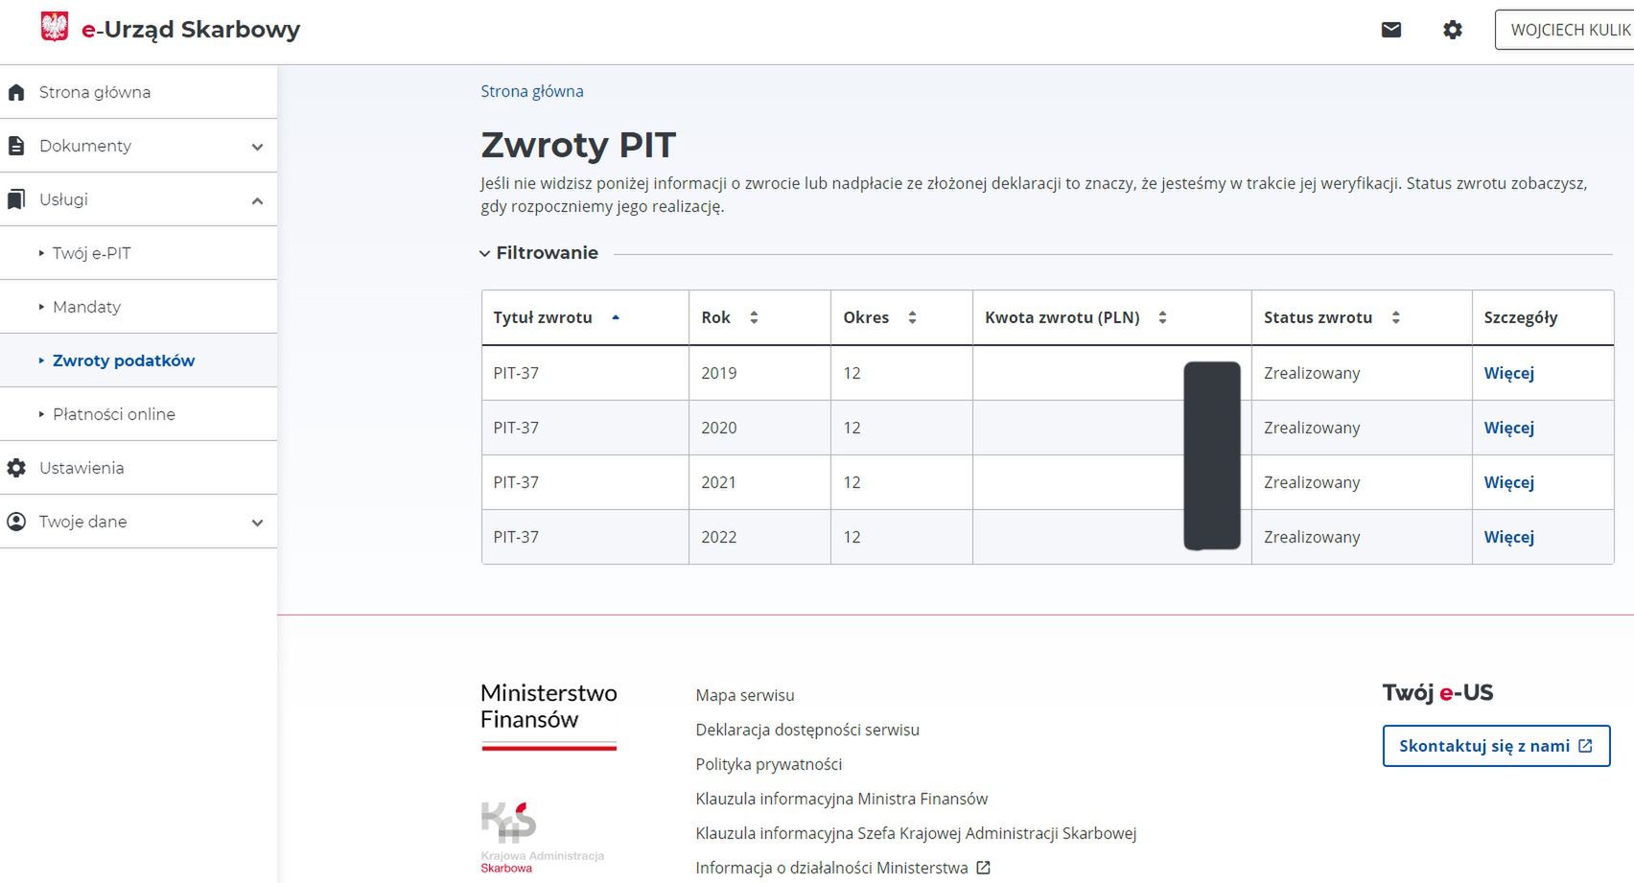Open the Mandaty service page
The image size is (1634, 883).
click(87, 306)
